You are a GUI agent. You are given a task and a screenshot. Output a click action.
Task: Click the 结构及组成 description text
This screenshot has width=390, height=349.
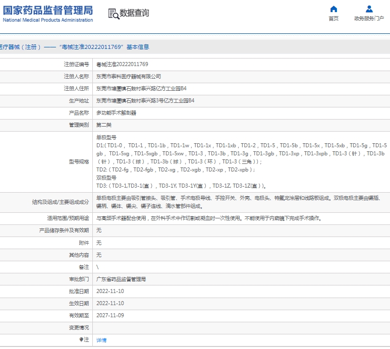(238, 202)
